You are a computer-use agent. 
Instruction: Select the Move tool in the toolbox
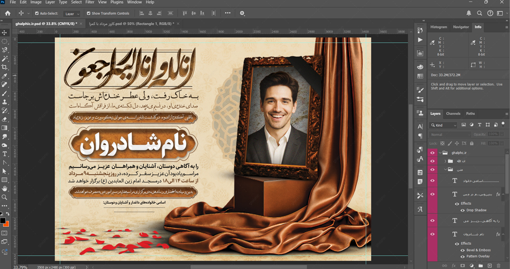pyautogui.click(x=5, y=33)
